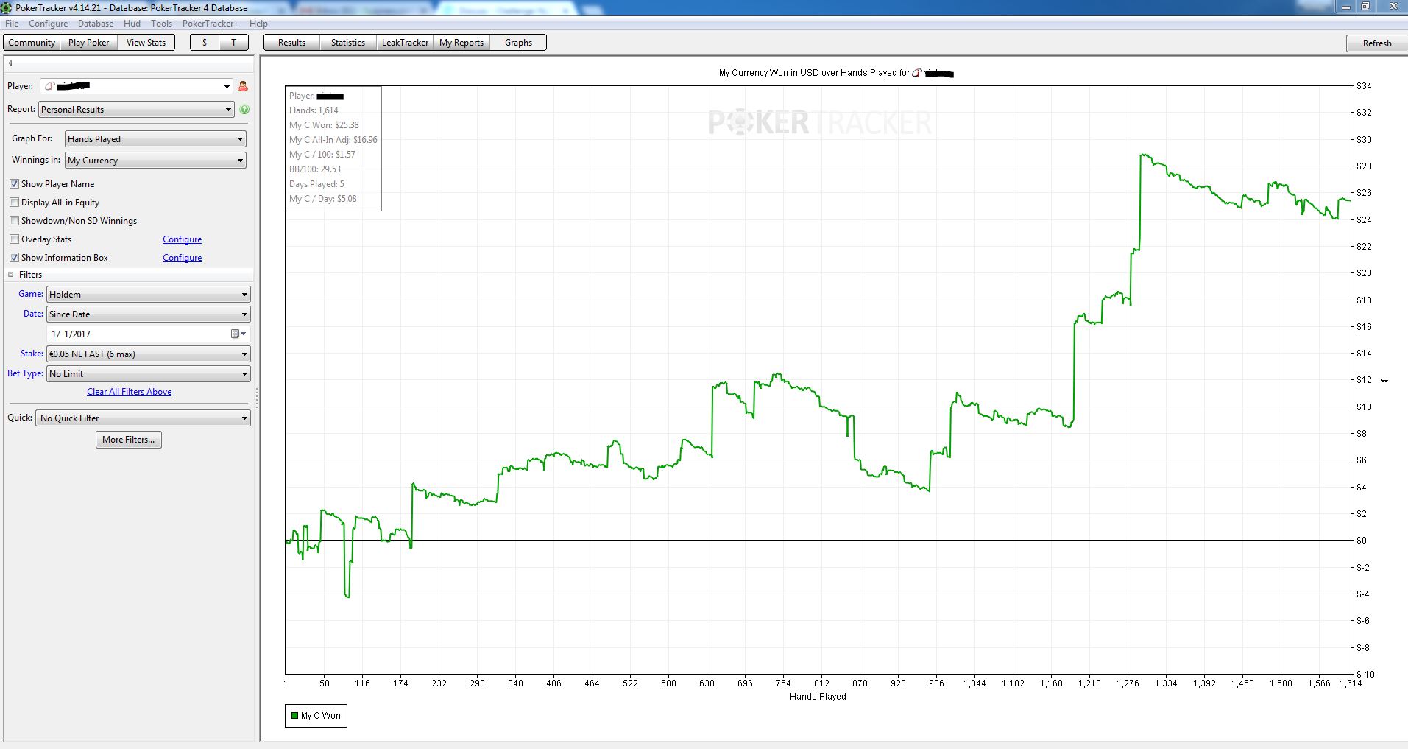
Task: Open the Quick filter dropdown
Action: (144, 418)
